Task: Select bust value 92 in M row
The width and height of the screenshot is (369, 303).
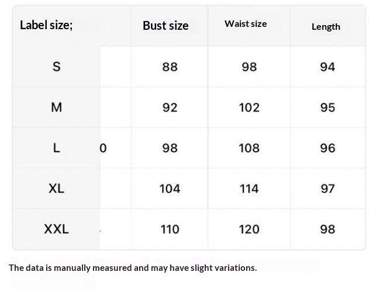Action: (x=170, y=107)
